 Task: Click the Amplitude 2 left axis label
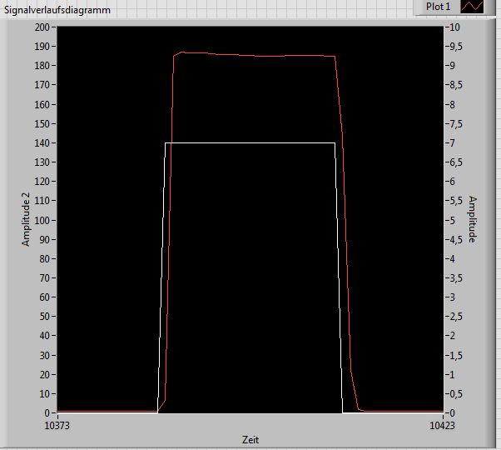pos(26,219)
